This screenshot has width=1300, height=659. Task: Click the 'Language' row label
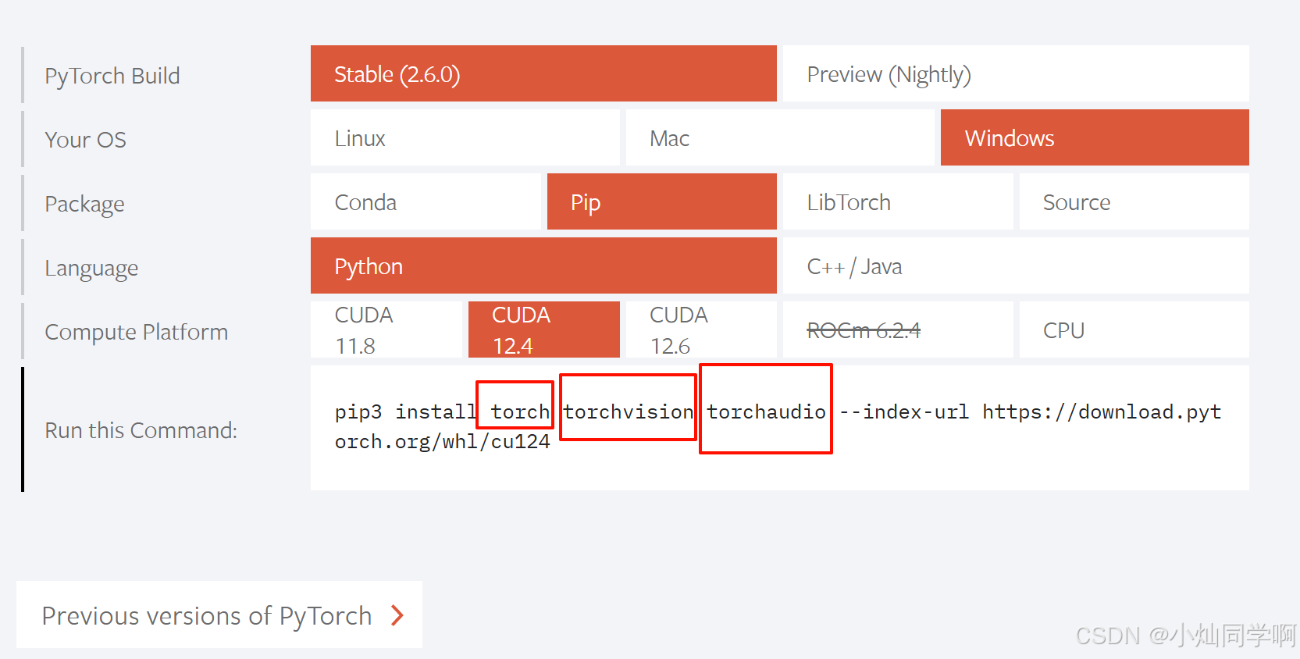tap(91, 268)
